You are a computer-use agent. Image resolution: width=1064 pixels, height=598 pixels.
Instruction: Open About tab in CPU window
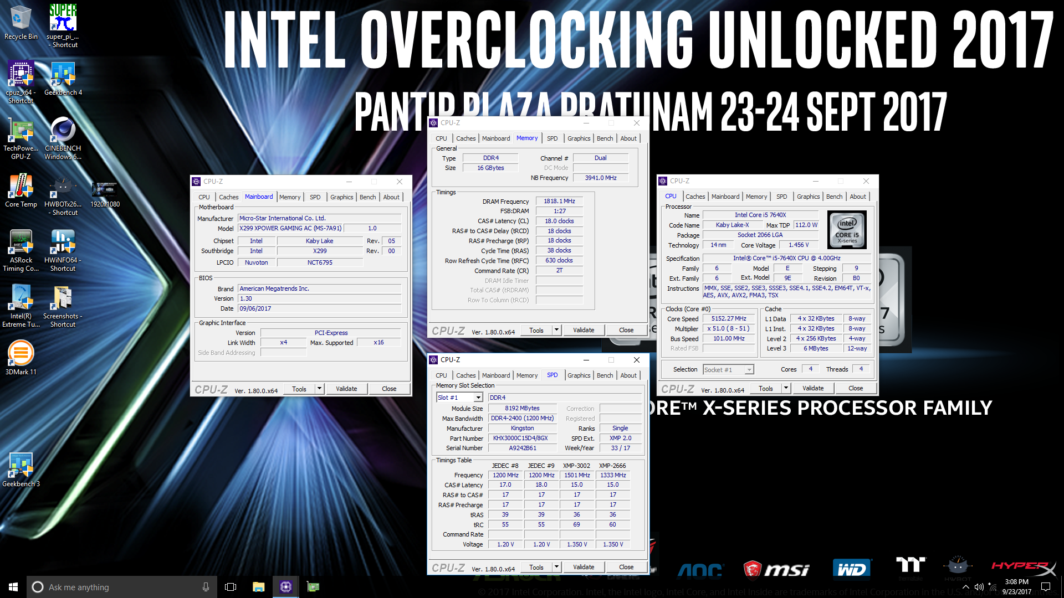(x=858, y=197)
